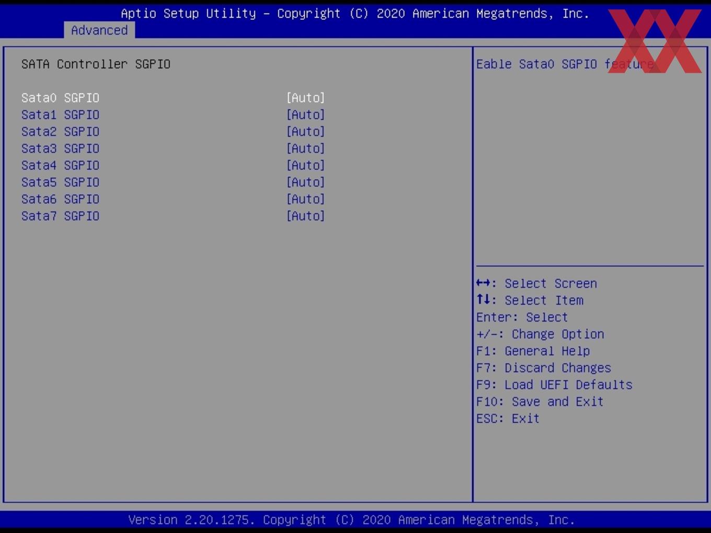Viewport: 711px width, 533px height.
Task: Change the Sata0 SGPIO [Auto] value
Action: [x=306, y=98]
